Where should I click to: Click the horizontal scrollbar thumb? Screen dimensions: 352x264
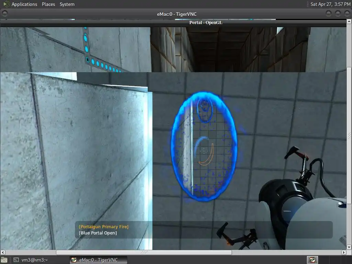[144, 252]
